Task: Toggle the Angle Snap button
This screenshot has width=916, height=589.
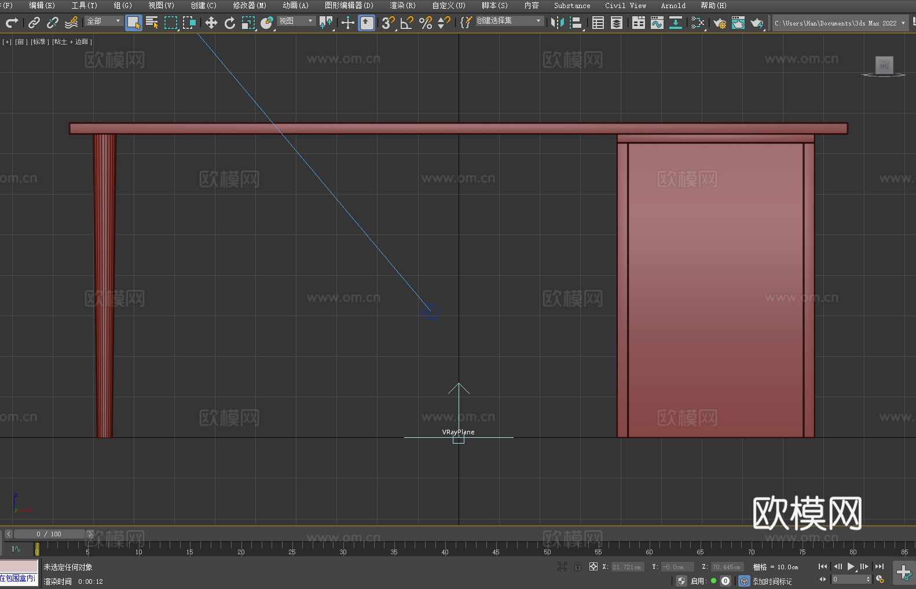Action: pyautogui.click(x=407, y=23)
